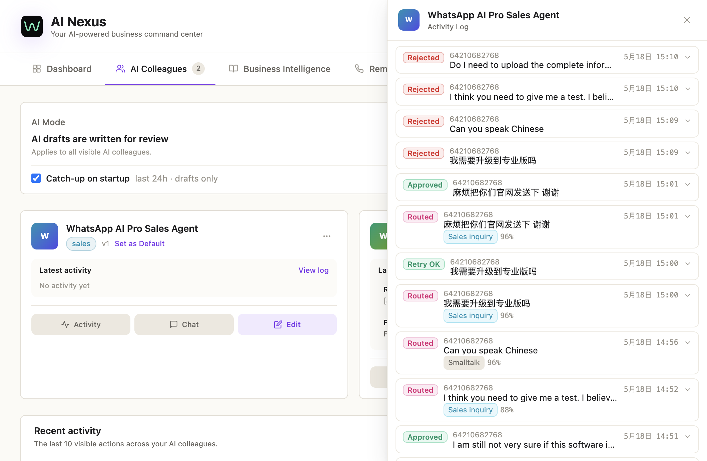Click the 'AI drafts are written for review' heading
Viewport: 707px width, 461px height.
100,139
